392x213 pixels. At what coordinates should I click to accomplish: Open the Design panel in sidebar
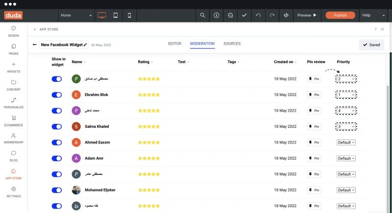[x=14, y=31]
